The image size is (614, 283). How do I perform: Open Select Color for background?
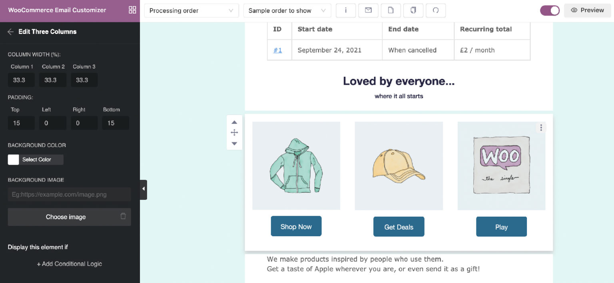click(35, 159)
